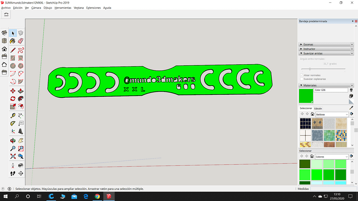
Task: Click the Color G06 material name field
Action: (x=331, y=90)
